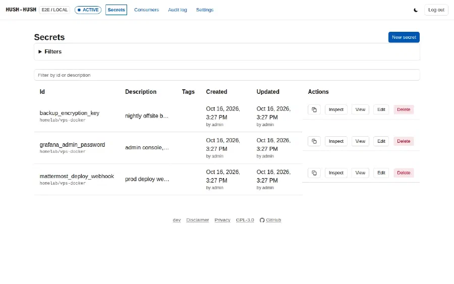Edit the mattermost_deploy_webhook secret
This screenshot has width=454, height=284.
(x=381, y=173)
